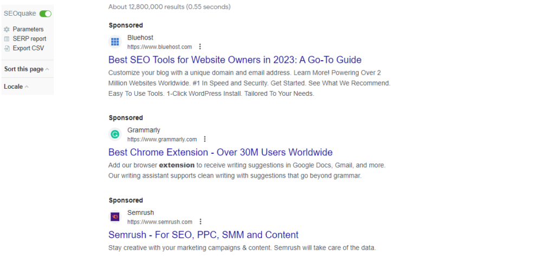Open three-dot menu for Bluehost ad
The height and width of the screenshot is (268, 555).
(x=200, y=47)
